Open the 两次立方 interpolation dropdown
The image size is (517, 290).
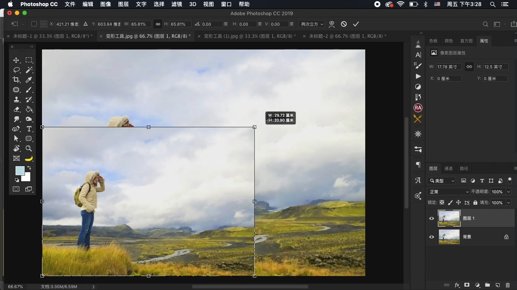[311, 24]
